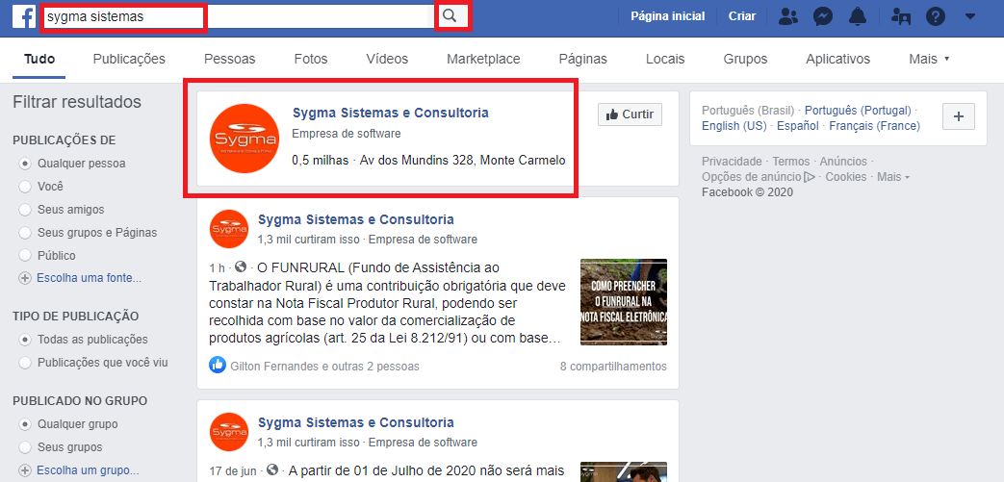Switch to the Pessoas tab

pos(230,59)
